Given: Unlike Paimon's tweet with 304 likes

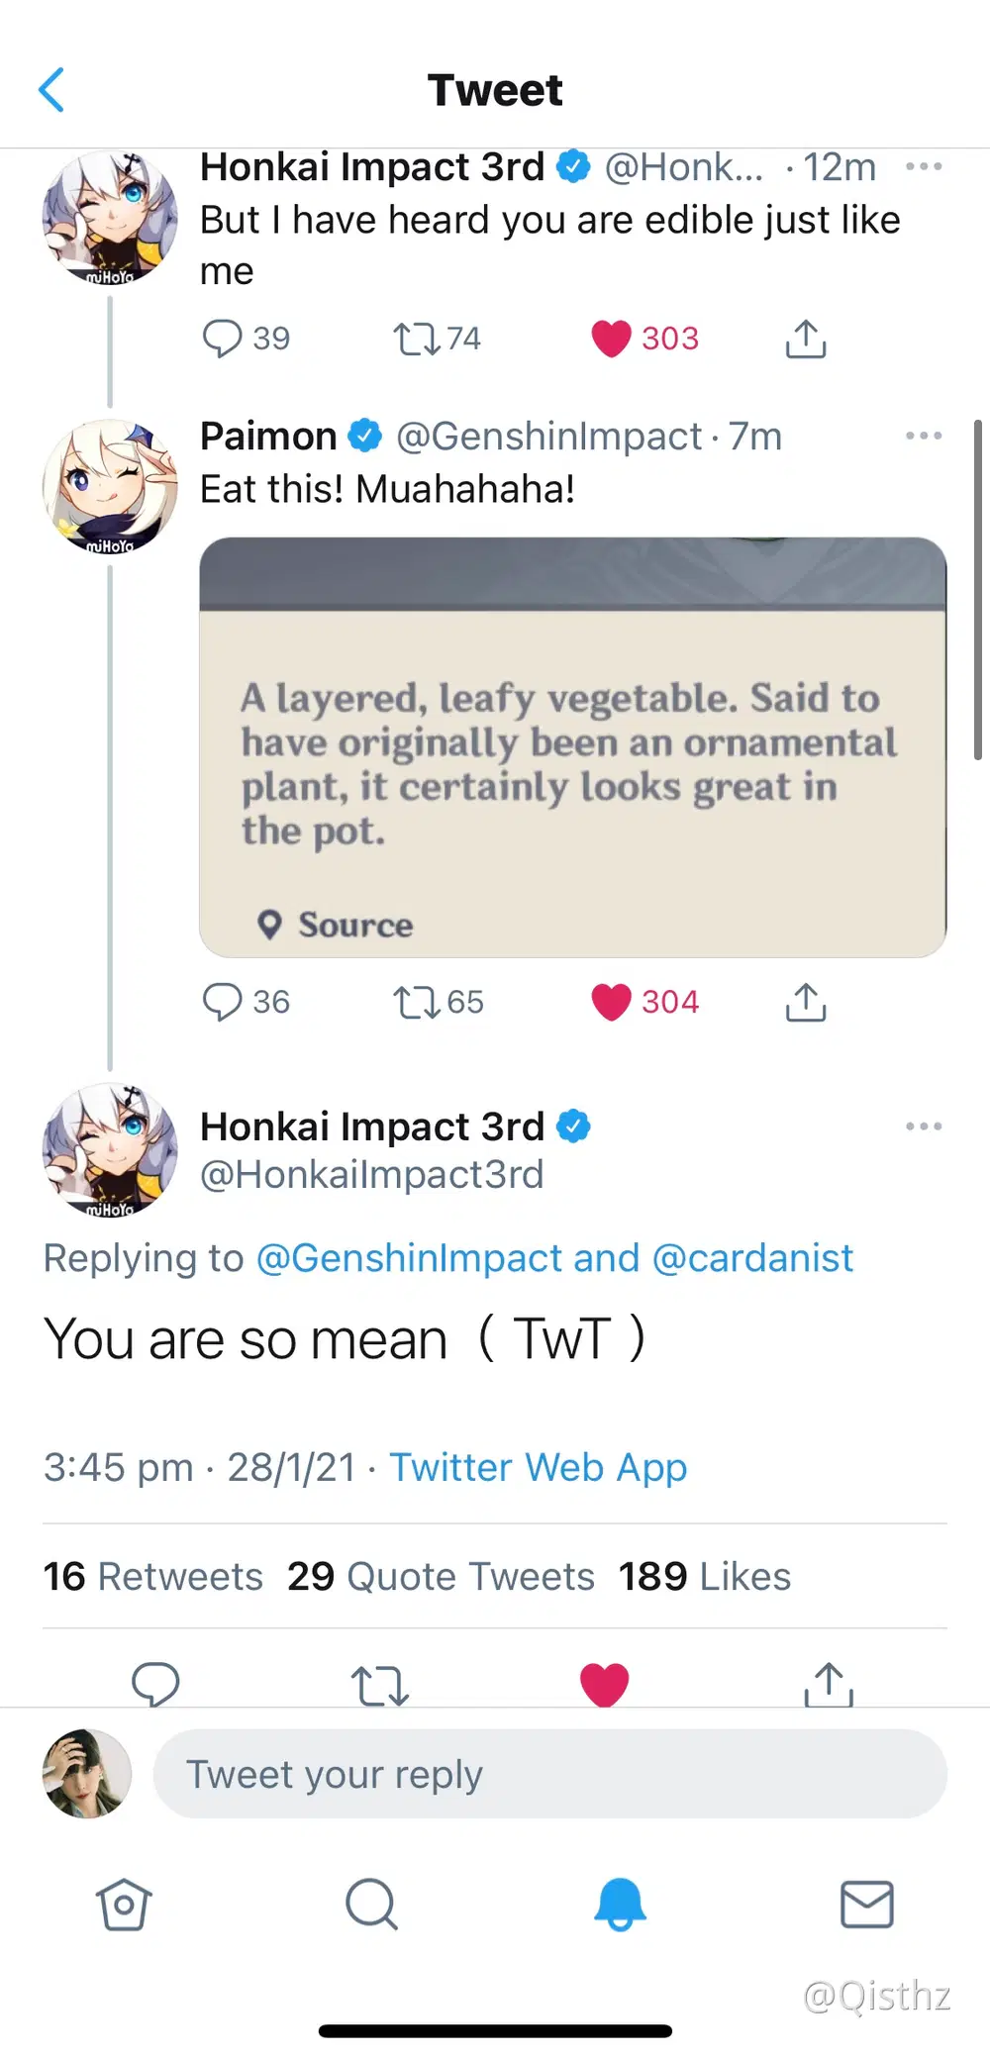Looking at the screenshot, I should 613,1002.
